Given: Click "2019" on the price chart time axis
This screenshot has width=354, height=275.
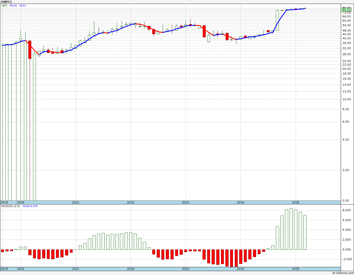Looking at the screenshot, I should coord(4,202).
